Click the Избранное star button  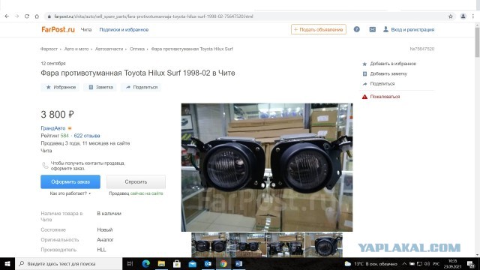[x=60, y=87]
